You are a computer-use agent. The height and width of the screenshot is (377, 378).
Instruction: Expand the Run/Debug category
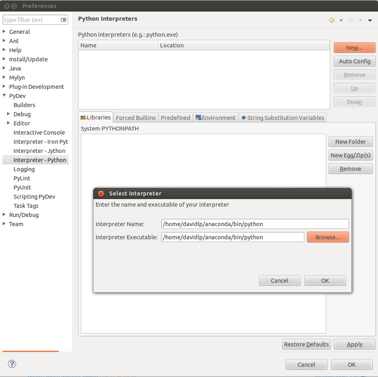[4, 215]
